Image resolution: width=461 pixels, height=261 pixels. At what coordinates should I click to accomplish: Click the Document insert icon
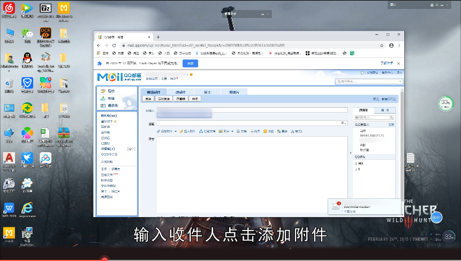coord(238,131)
